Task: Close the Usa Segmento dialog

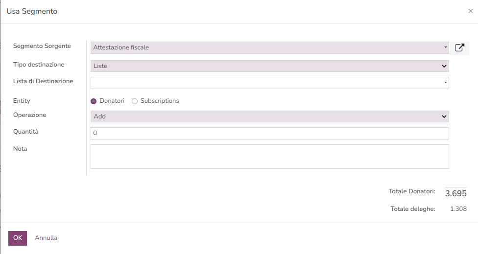Action: pos(470,11)
